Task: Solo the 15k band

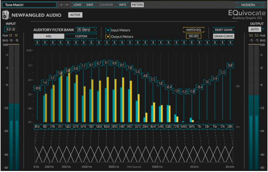Action: (215, 43)
